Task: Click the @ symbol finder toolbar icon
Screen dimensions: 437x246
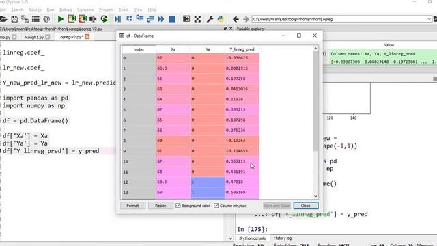Action: click(46, 19)
